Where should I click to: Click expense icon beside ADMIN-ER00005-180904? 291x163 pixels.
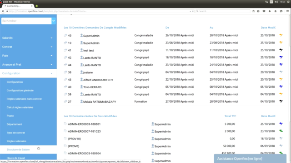(x=65, y=153)
